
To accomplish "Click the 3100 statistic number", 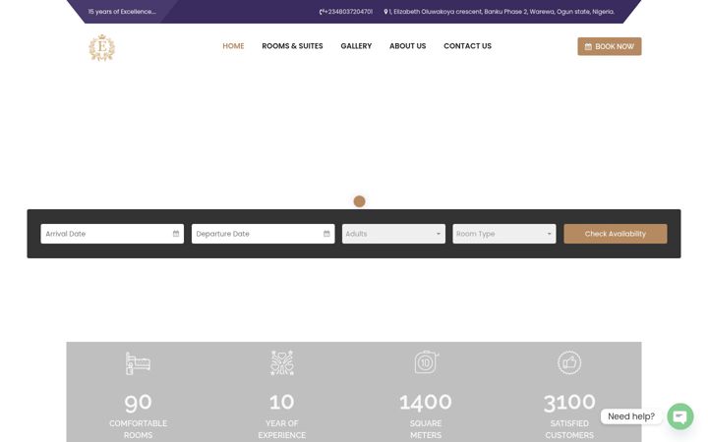I will coord(569,402).
